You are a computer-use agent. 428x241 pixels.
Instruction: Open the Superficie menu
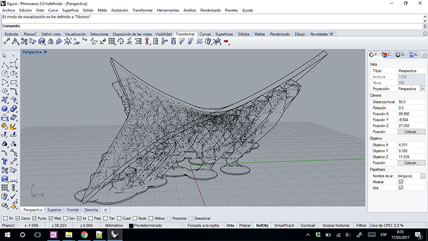pos(70,10)
